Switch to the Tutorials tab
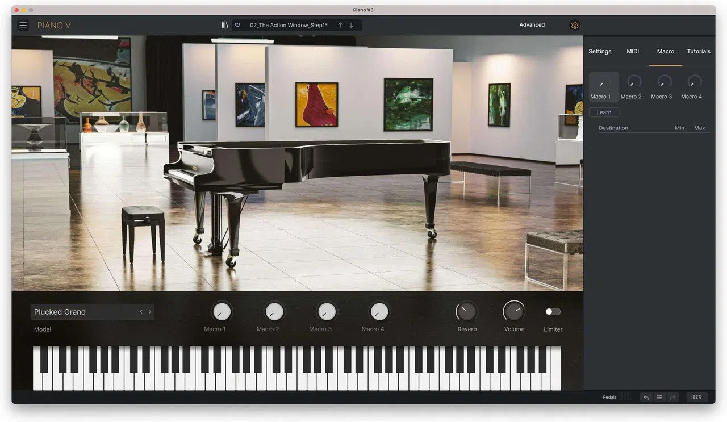The height and width of the screenshot is (422, 727). [699, 51]
